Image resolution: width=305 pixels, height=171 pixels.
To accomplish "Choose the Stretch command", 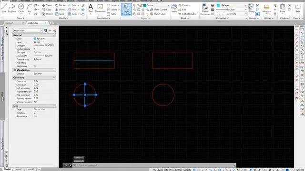I will [x=48, y=14].
